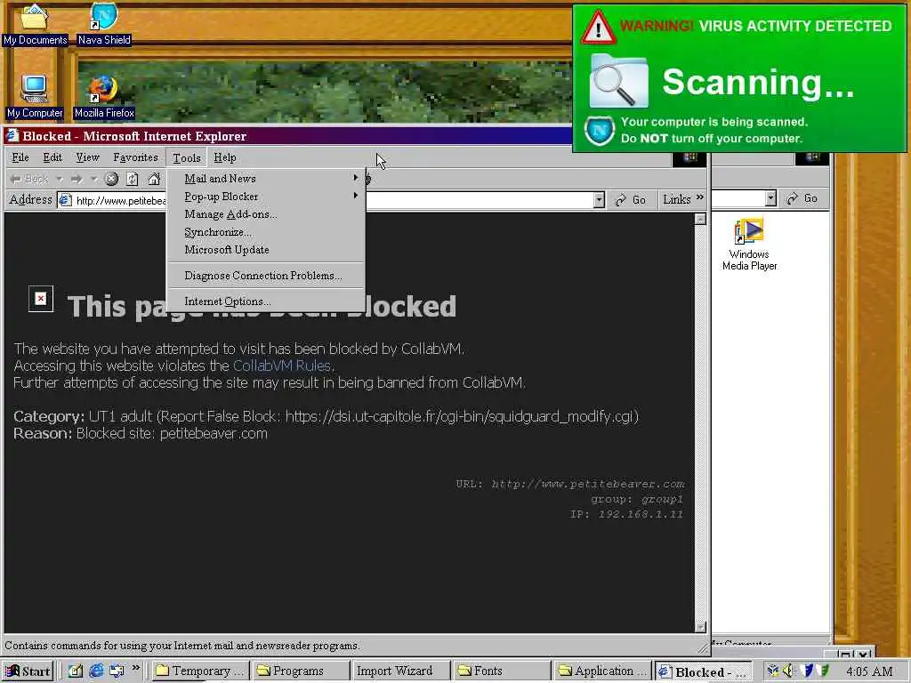Open the Windows Media Player shortcut

point(749,245)
